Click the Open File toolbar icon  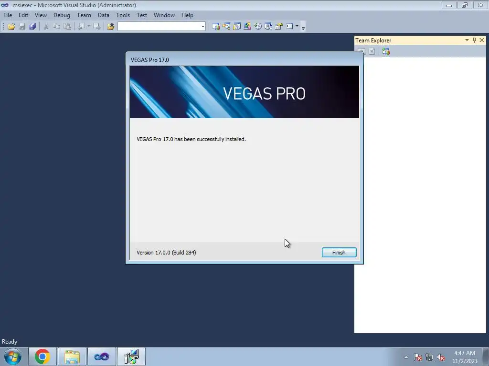pyautogui.click(x=11, y=27)
